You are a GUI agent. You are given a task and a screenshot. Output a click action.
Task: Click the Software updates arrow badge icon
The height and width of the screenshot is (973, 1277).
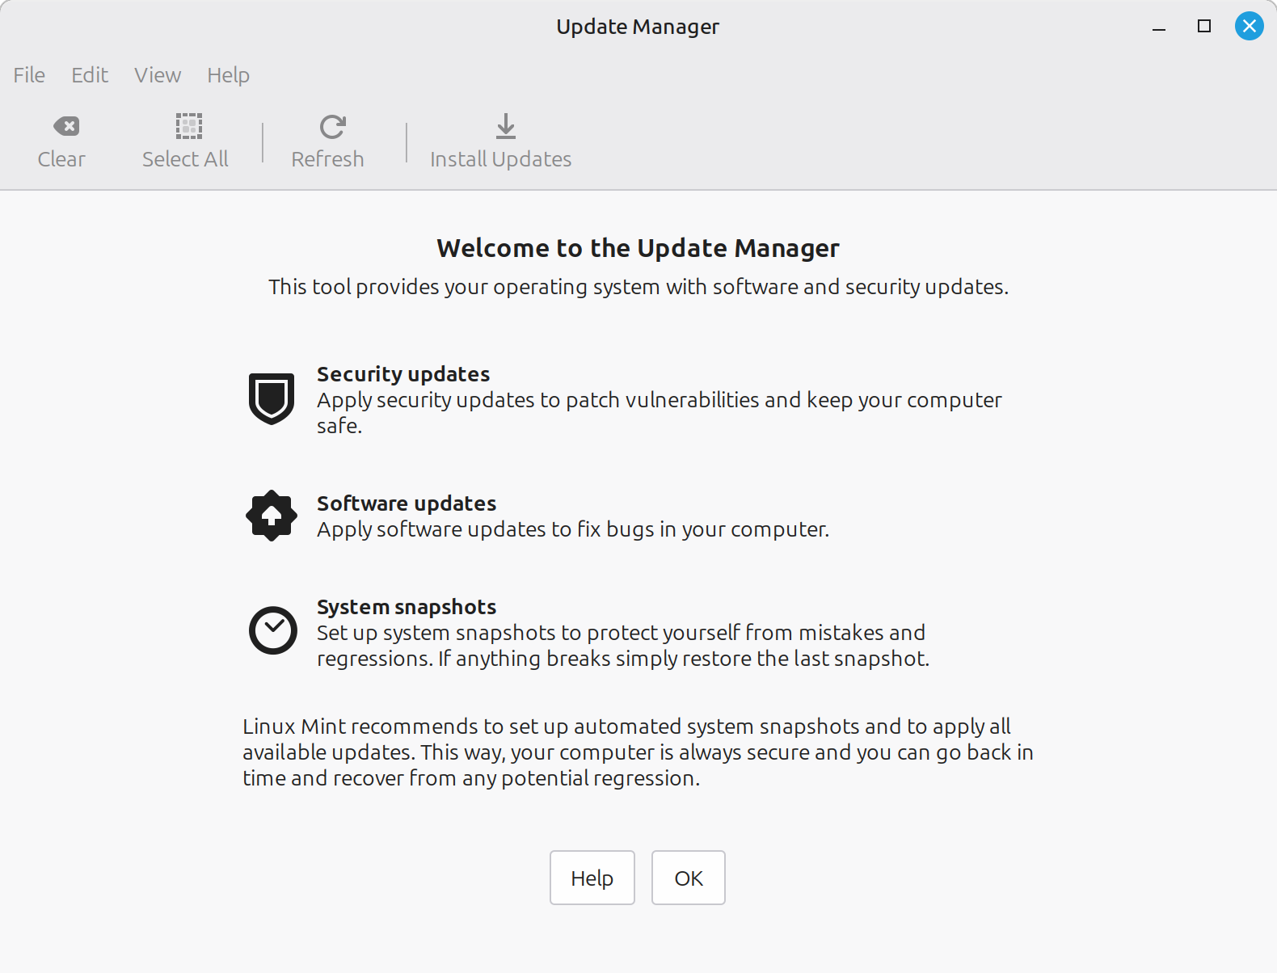[272, 516]
